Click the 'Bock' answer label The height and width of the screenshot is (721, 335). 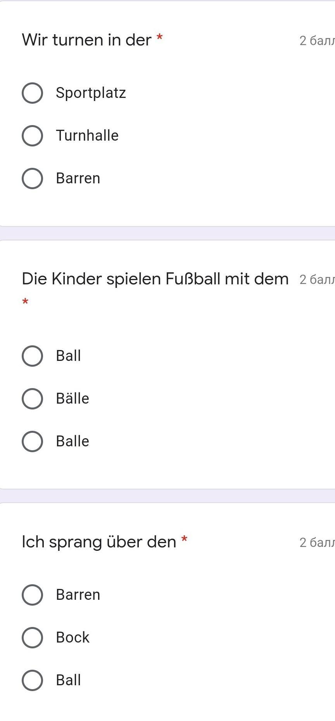(x=73, y=637)
